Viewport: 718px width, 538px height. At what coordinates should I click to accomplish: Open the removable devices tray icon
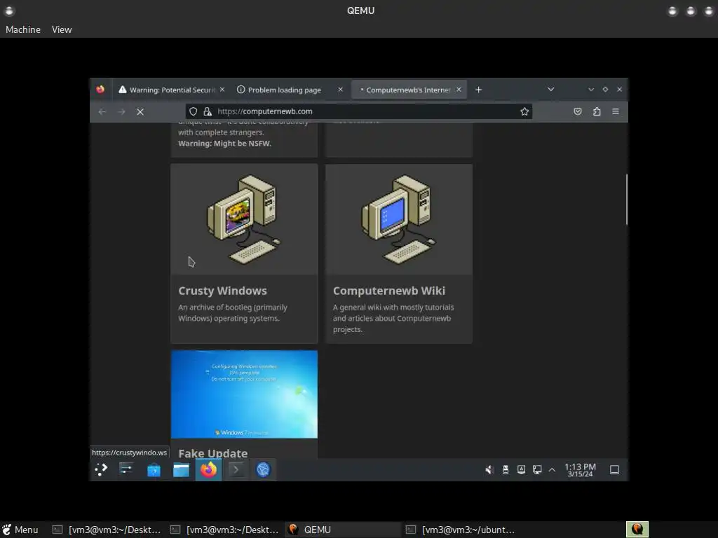[x=506, y=470]
